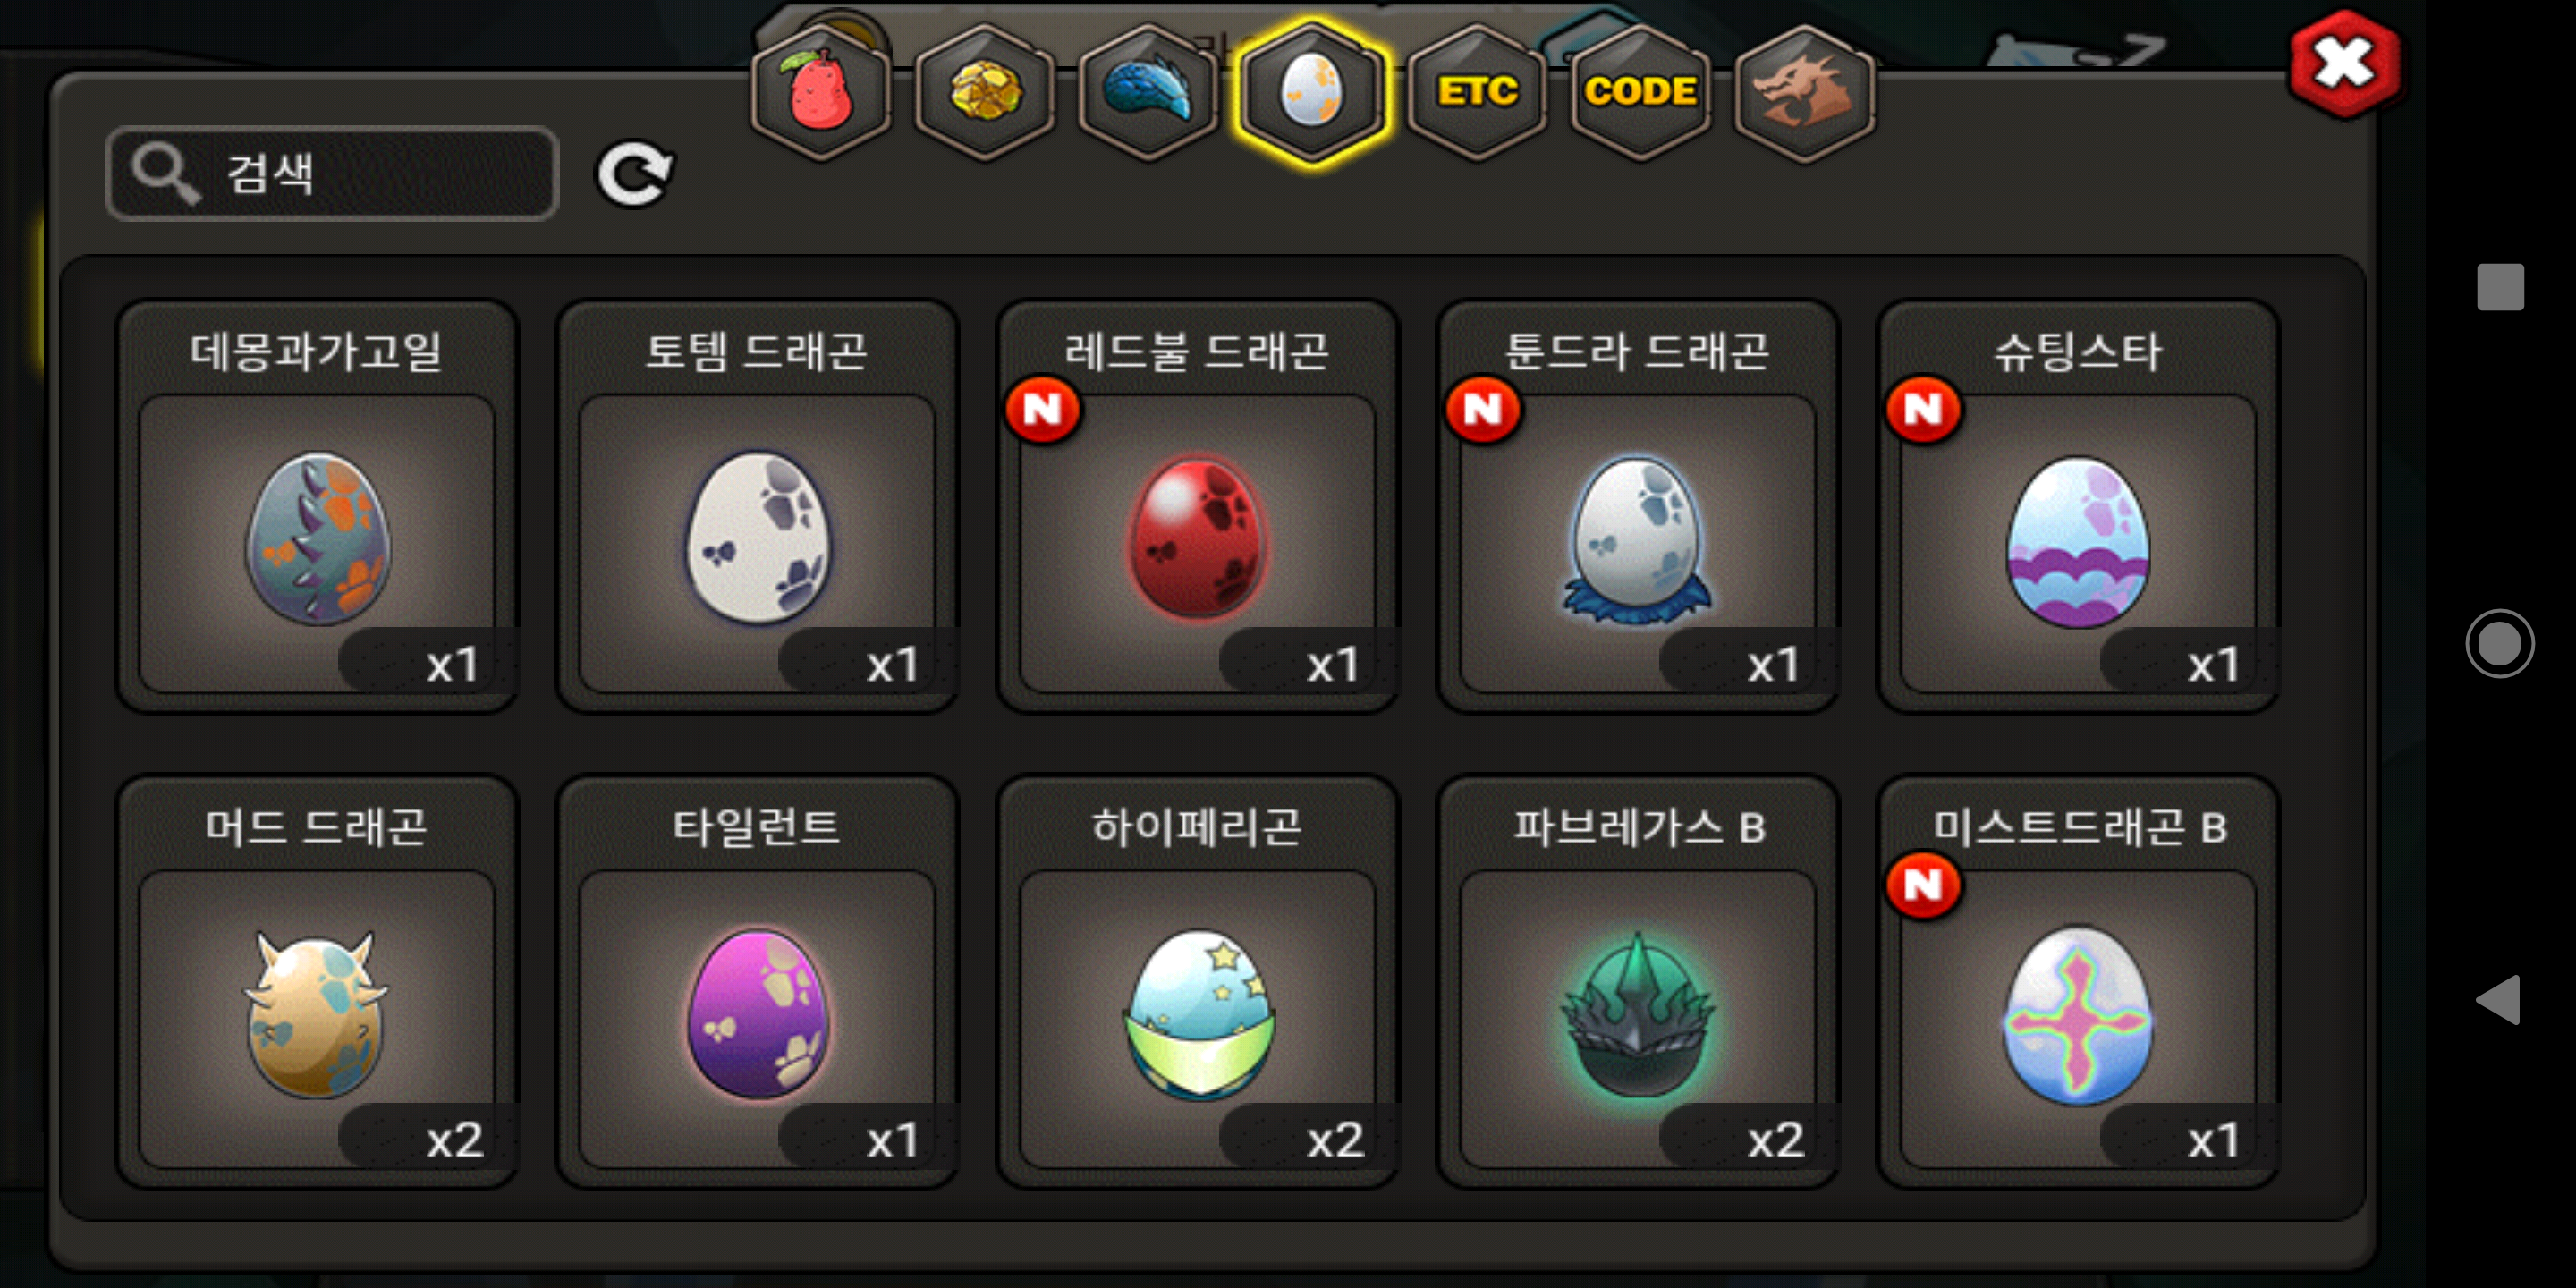Tap the Android back navigation button
Viewport: 2576px width, 1288px height.
coord(2498,999)
